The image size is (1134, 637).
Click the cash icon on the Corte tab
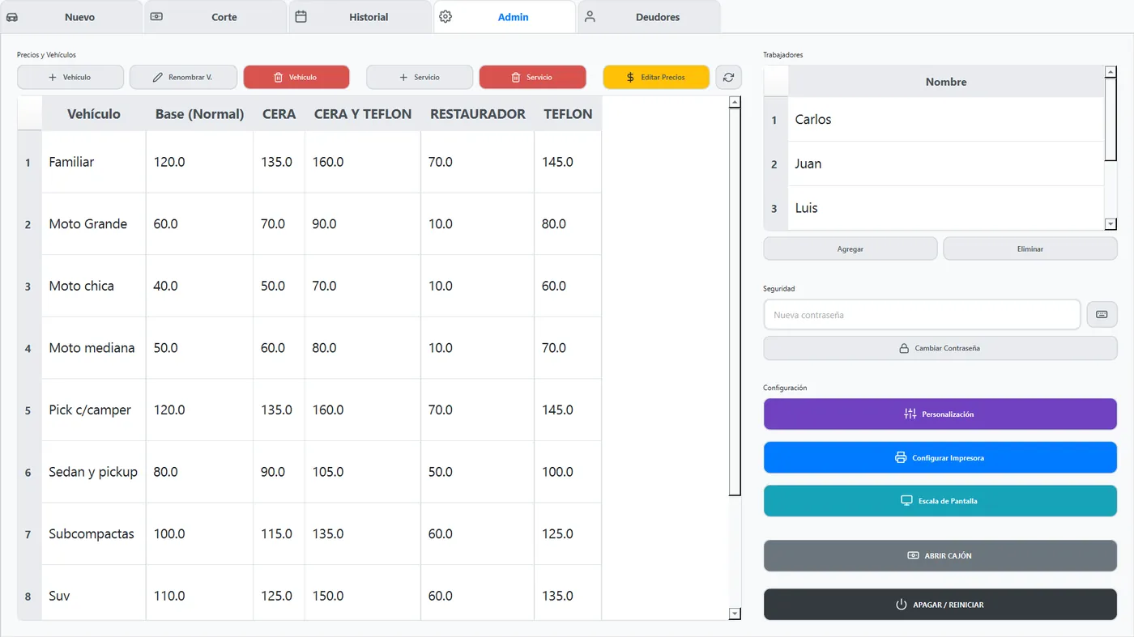tap(156, 17)
